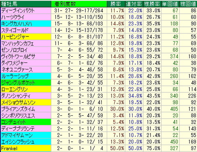Image resolution: width=197 pixels, height=152 pixels.
Task: Select the エイシンフラッシュ sire name
Action: pyautogui.click(x=18, y=142)
